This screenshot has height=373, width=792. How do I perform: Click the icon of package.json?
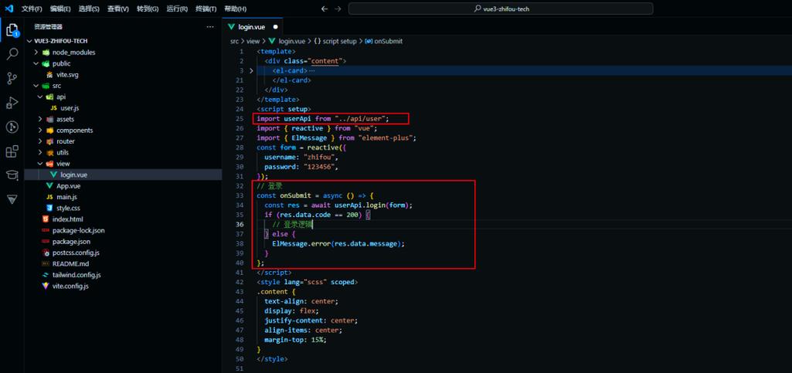tap(46, 241)
